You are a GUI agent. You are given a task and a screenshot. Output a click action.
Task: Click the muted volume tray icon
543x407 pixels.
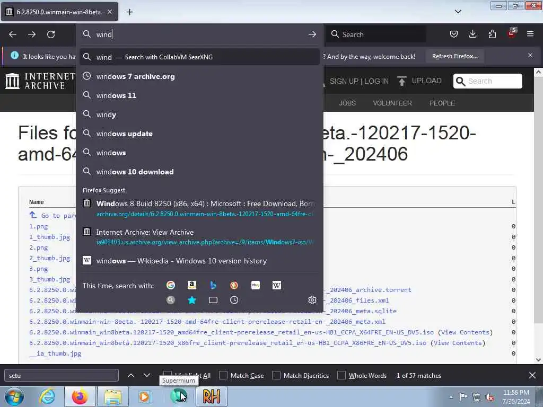pyautogui.click(x=489, y=397)
